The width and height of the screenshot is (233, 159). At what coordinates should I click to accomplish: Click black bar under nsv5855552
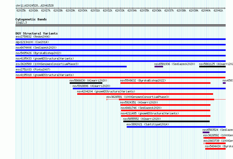(x=167, y=121)
